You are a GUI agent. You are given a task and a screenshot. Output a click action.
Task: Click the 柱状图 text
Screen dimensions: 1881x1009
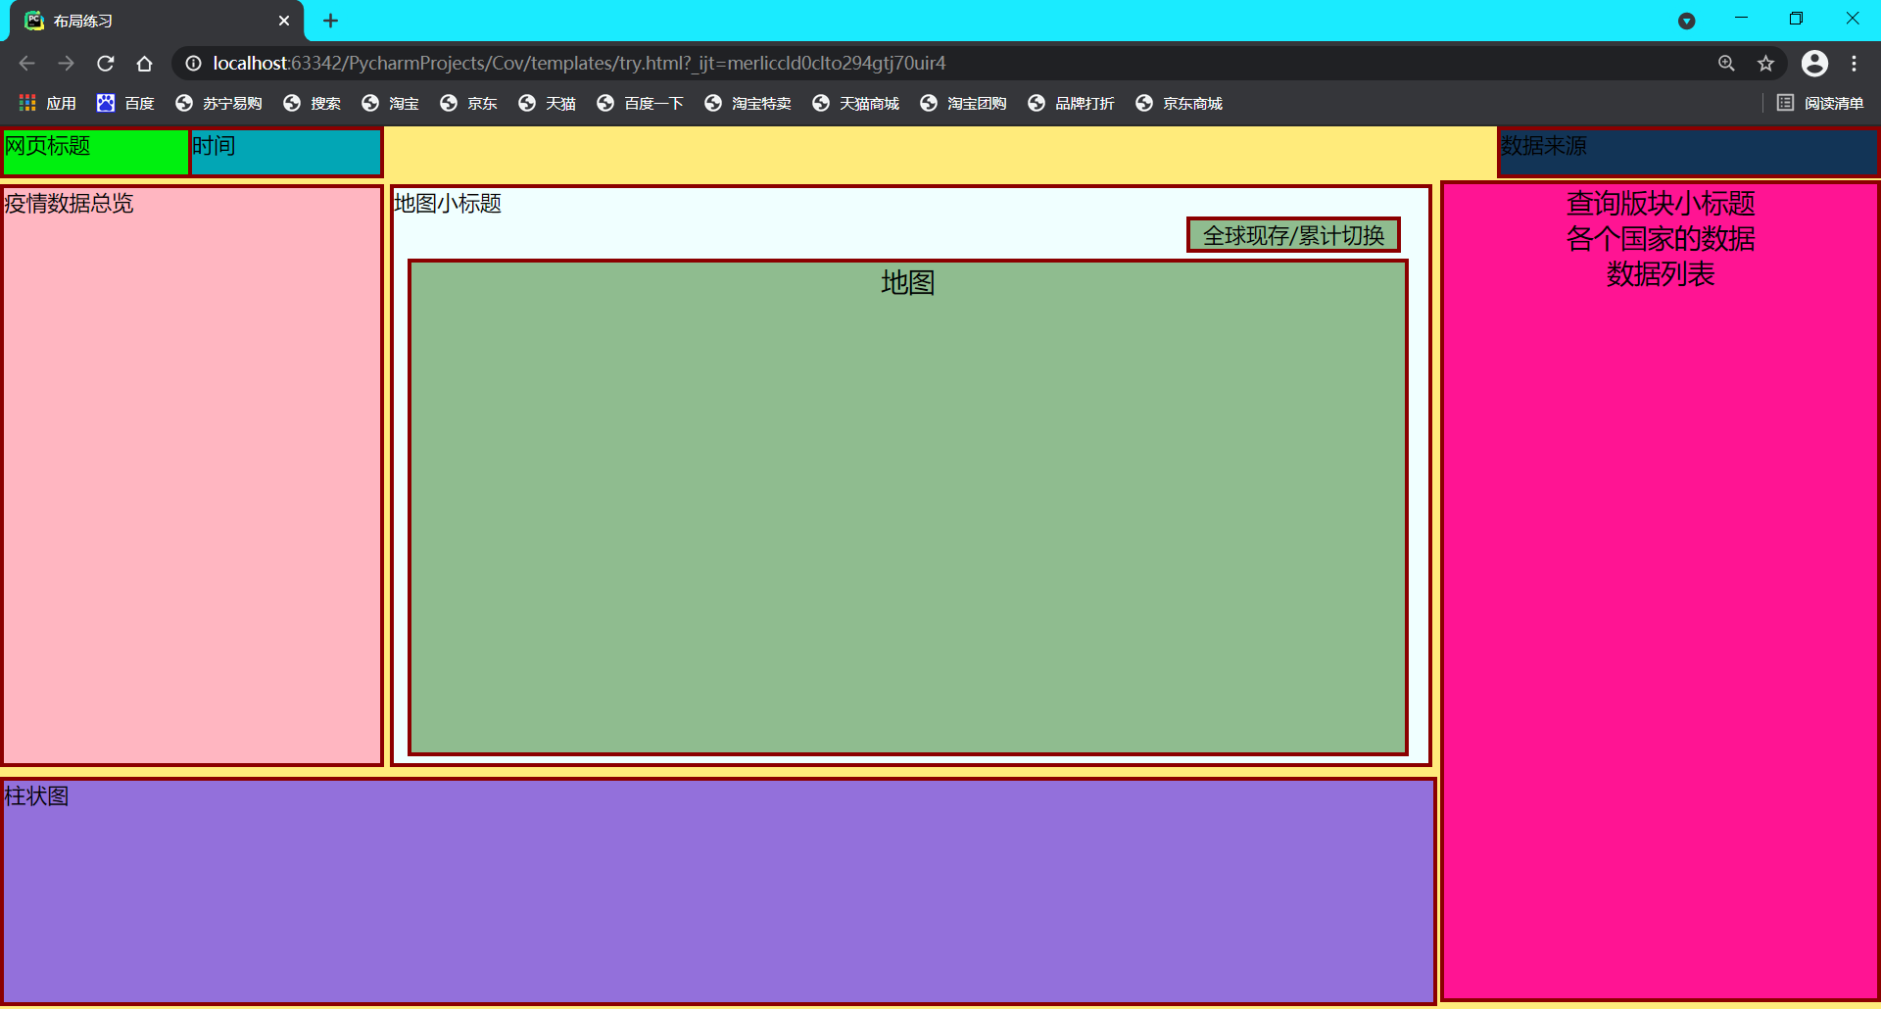click(36, 796)
